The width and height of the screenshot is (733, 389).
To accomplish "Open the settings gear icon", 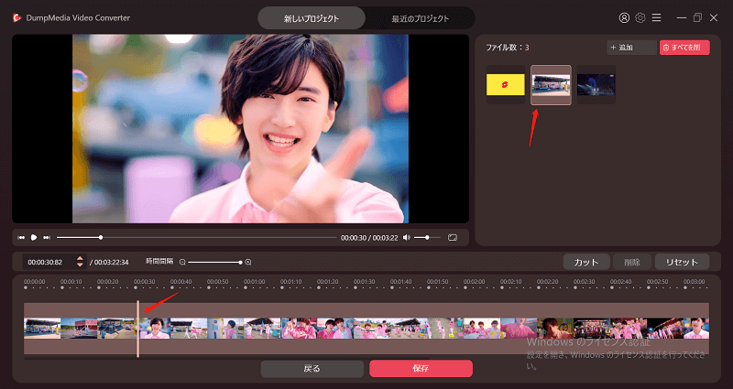I will click(x=640, y=17).
